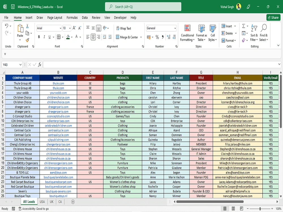Click the Save icon in title bar

click(x=13, y=7)
